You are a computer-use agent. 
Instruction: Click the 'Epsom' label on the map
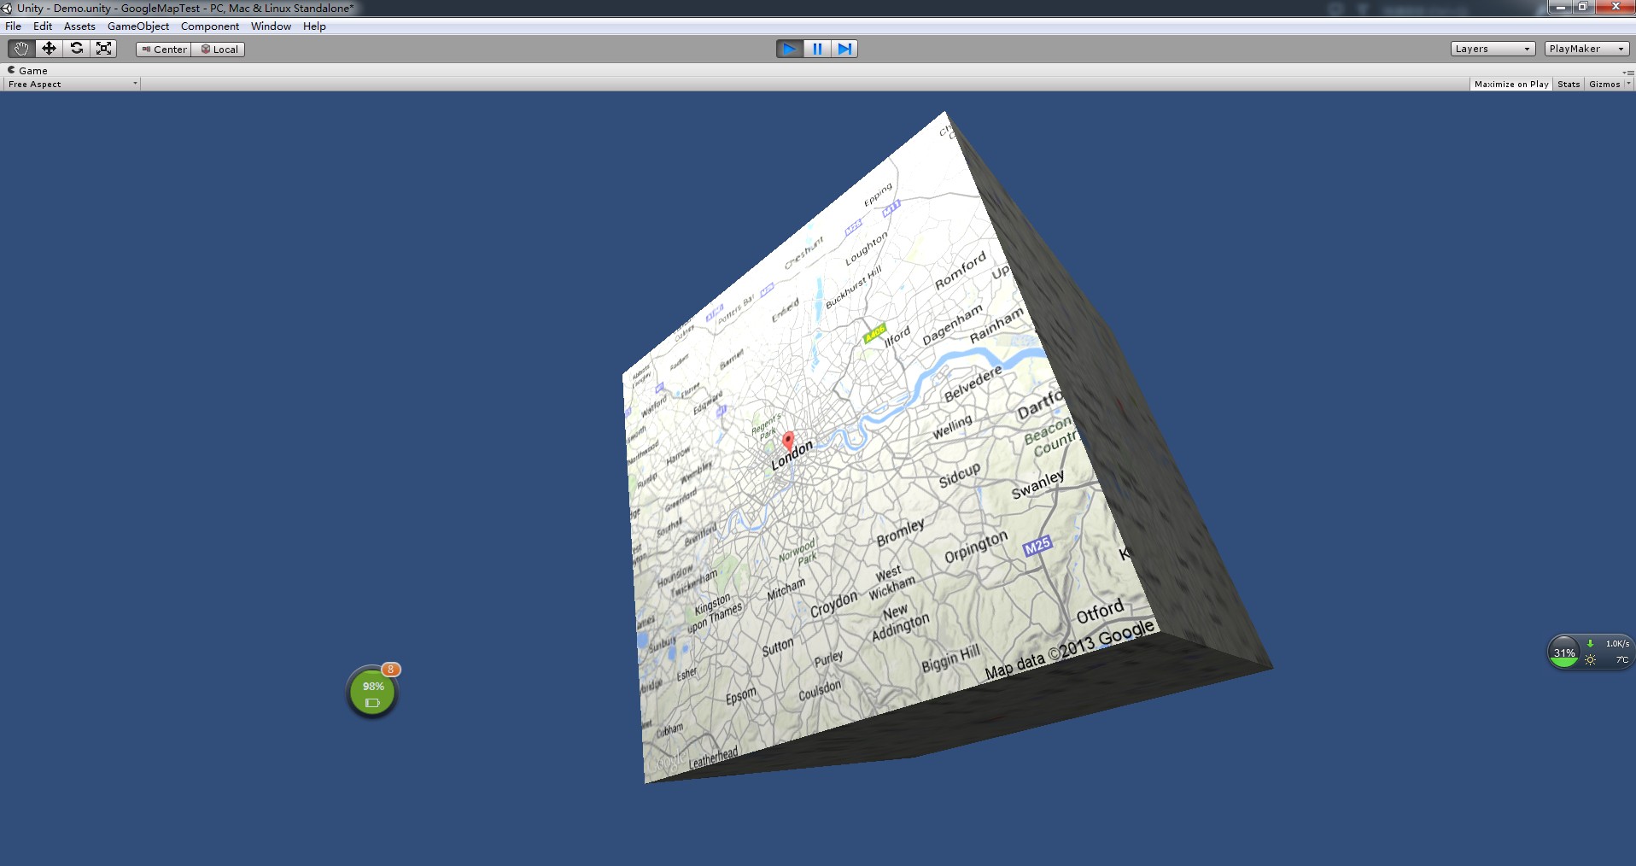[741, 696]
